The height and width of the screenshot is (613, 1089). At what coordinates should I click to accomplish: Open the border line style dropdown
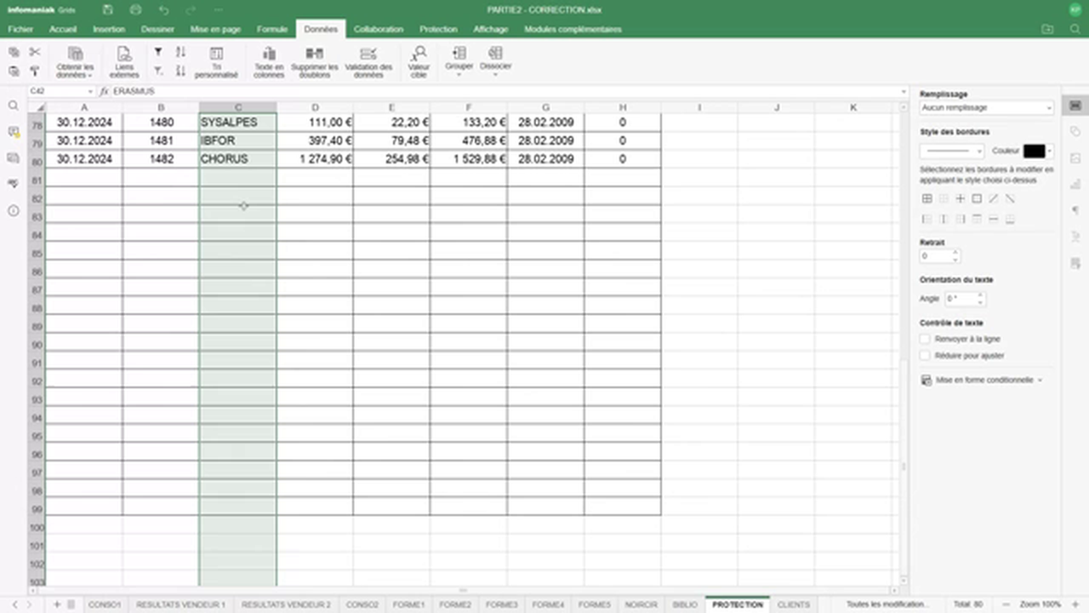[952, 151]
